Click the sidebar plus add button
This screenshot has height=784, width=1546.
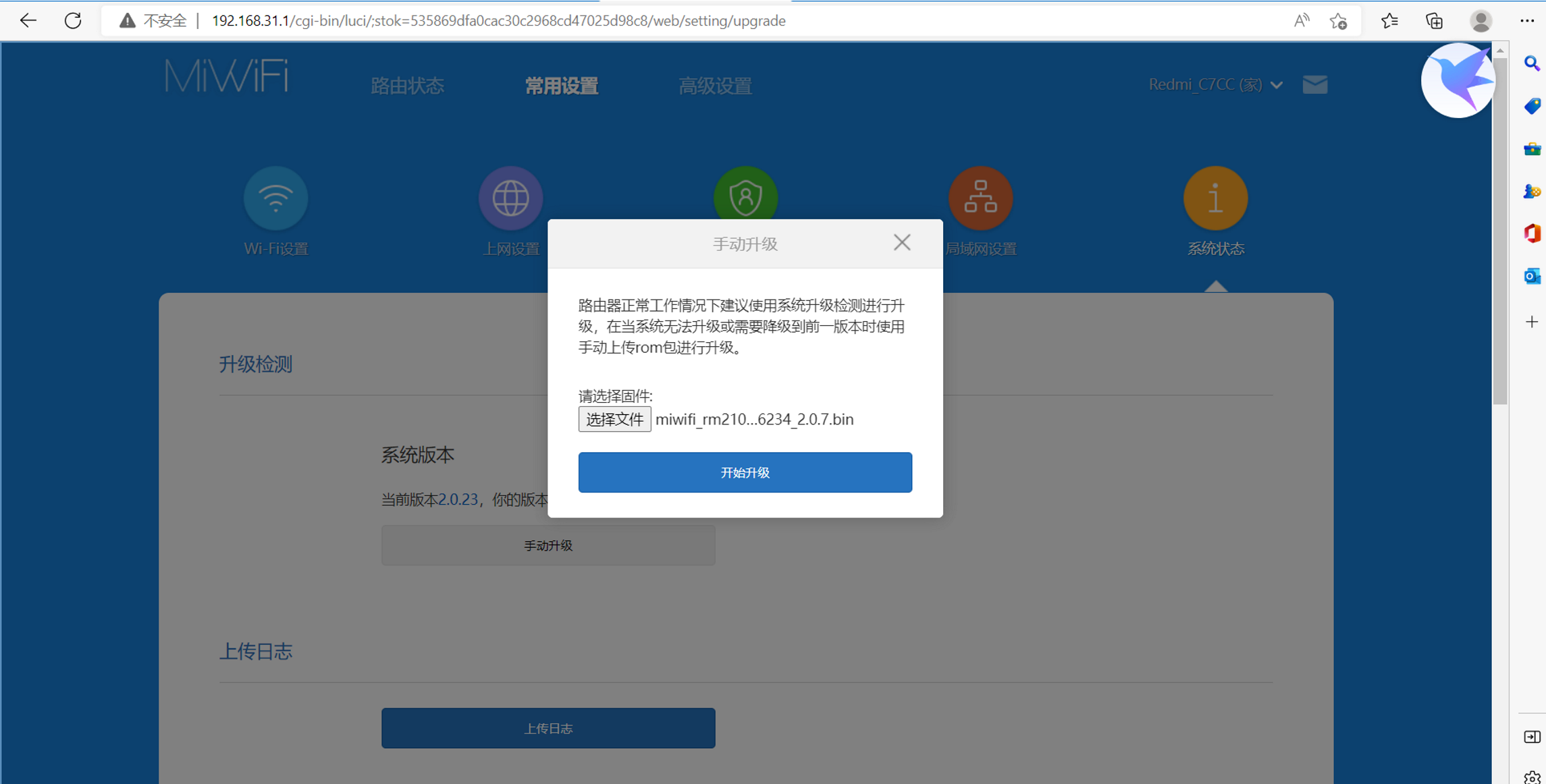click(x=1532, y=322)
